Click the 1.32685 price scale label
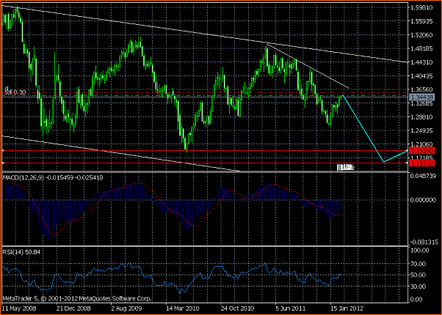The width and height of the screenshot is (442, 315). tap(421, 103)
